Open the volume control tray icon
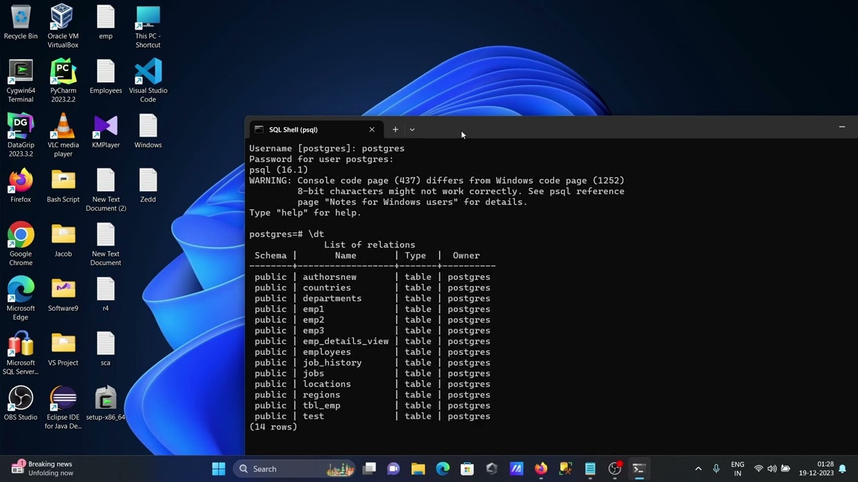The height and width of the screenshot is (482, 858). pos(772,469)
